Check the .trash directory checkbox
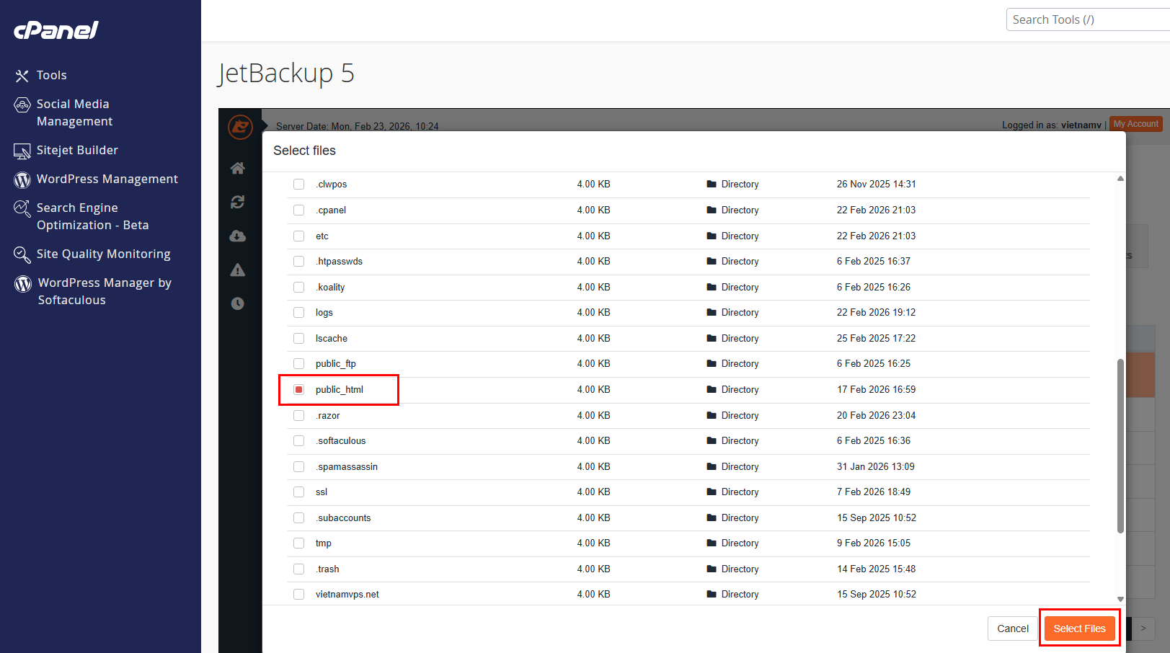The width and height of the screenshot is (1170, 653). (298, 569)
